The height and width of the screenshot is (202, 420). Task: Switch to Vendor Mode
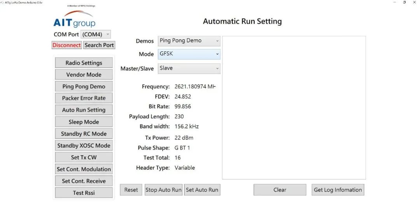coord(84,74)
